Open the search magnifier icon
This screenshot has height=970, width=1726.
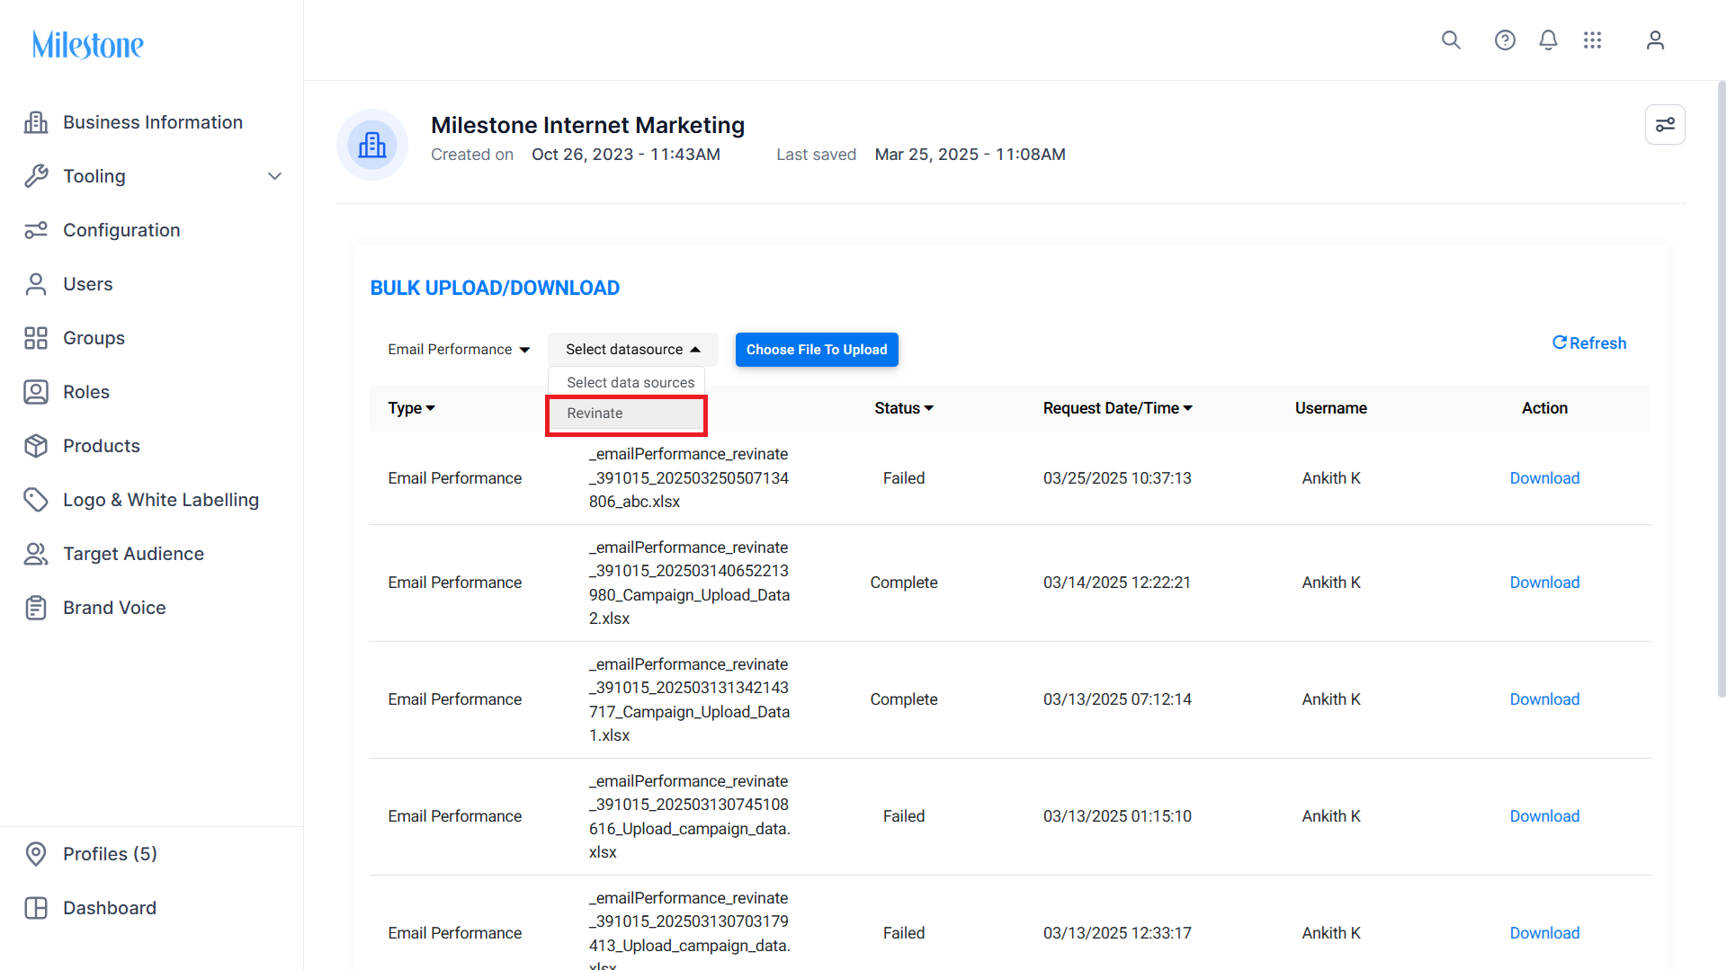[1451, 40]
